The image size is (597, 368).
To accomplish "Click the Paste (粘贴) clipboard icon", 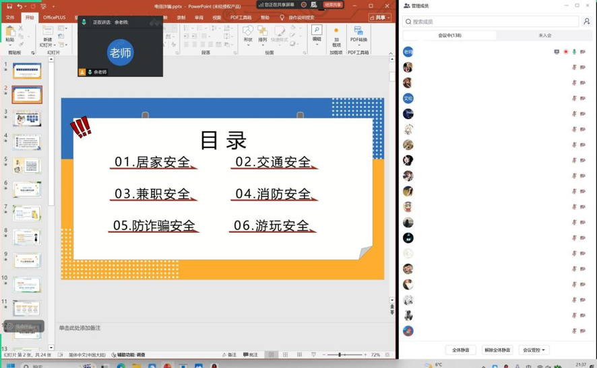I will pos(10,32).
